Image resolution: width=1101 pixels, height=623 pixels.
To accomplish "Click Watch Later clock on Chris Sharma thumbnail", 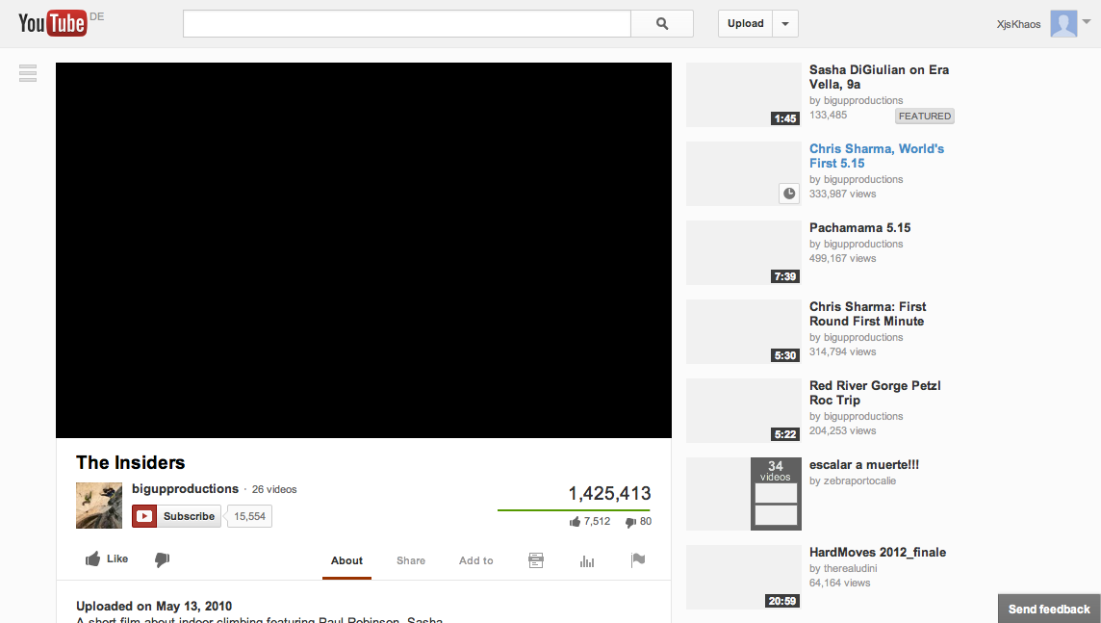I will (789, 194).
